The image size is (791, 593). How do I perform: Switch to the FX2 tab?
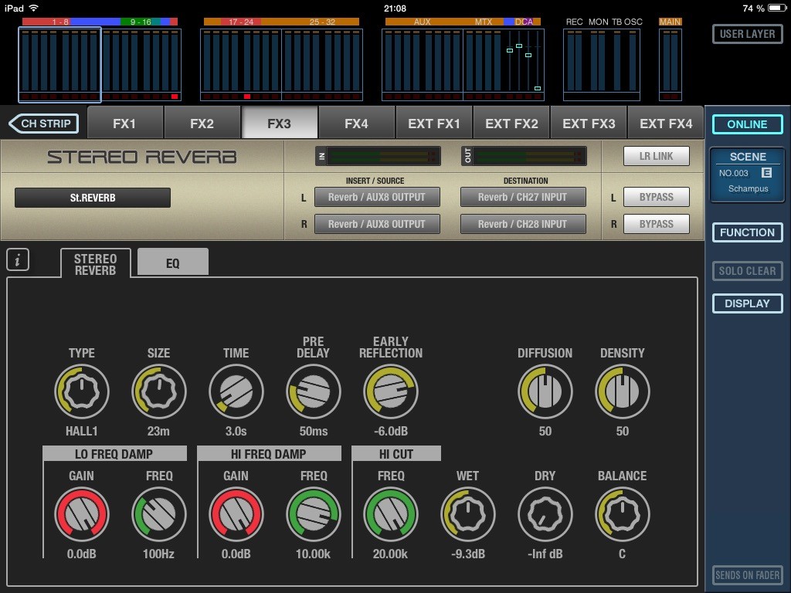coord(202,123)
